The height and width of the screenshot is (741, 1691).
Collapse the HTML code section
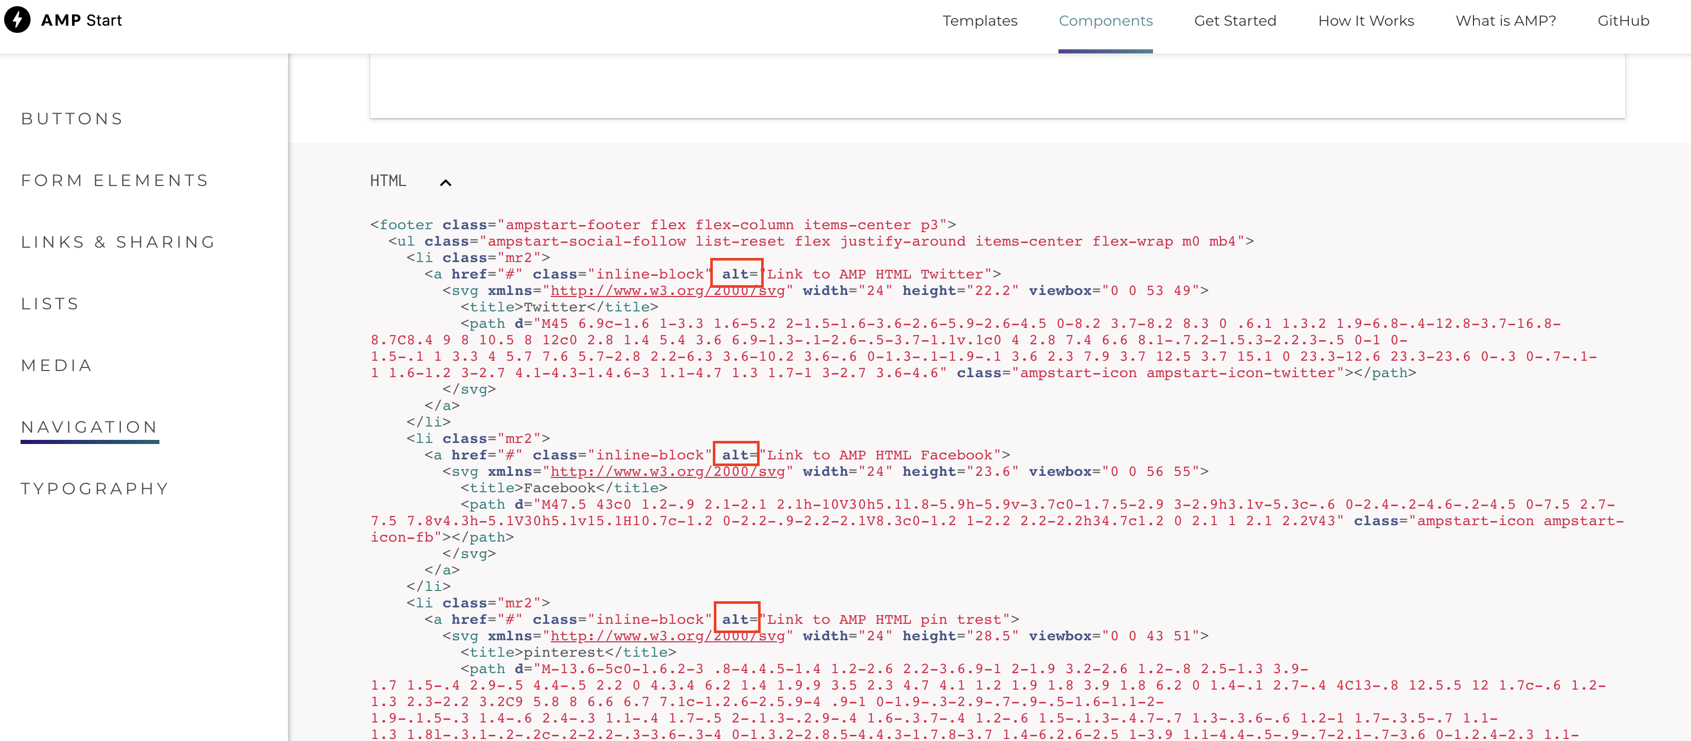(x=446, y=183)
